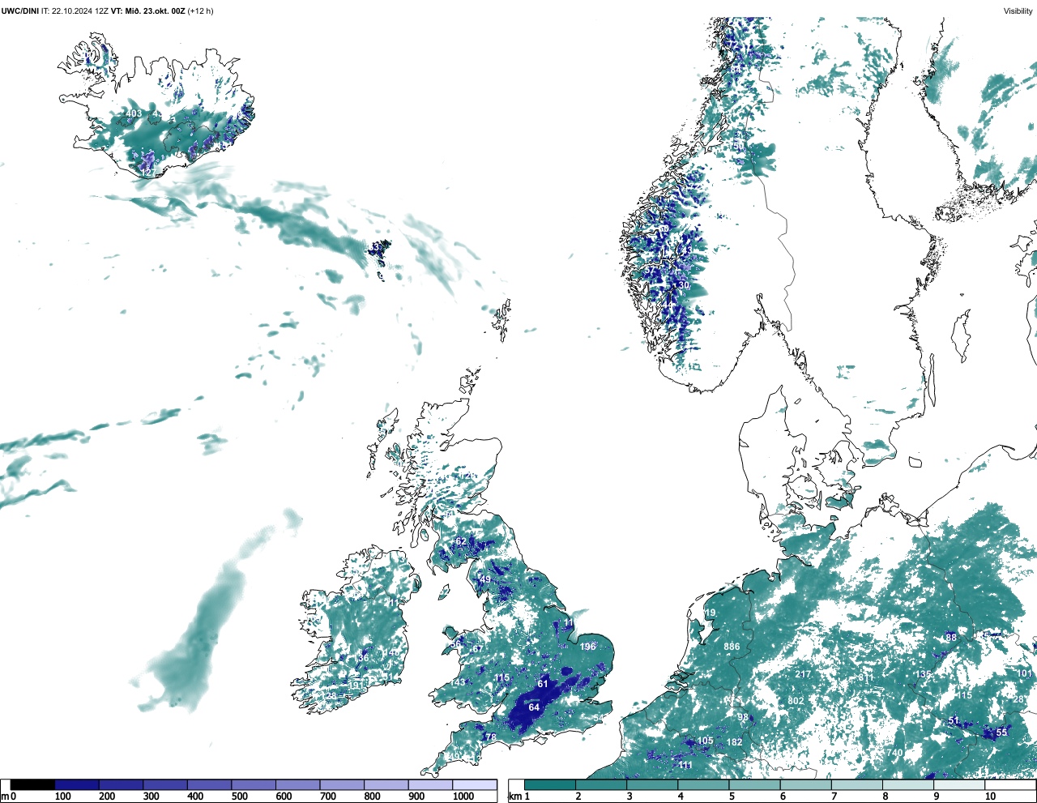Click the '55' value at lower right
This screenshot has height=803, width=1037.
click(1001, 733)
